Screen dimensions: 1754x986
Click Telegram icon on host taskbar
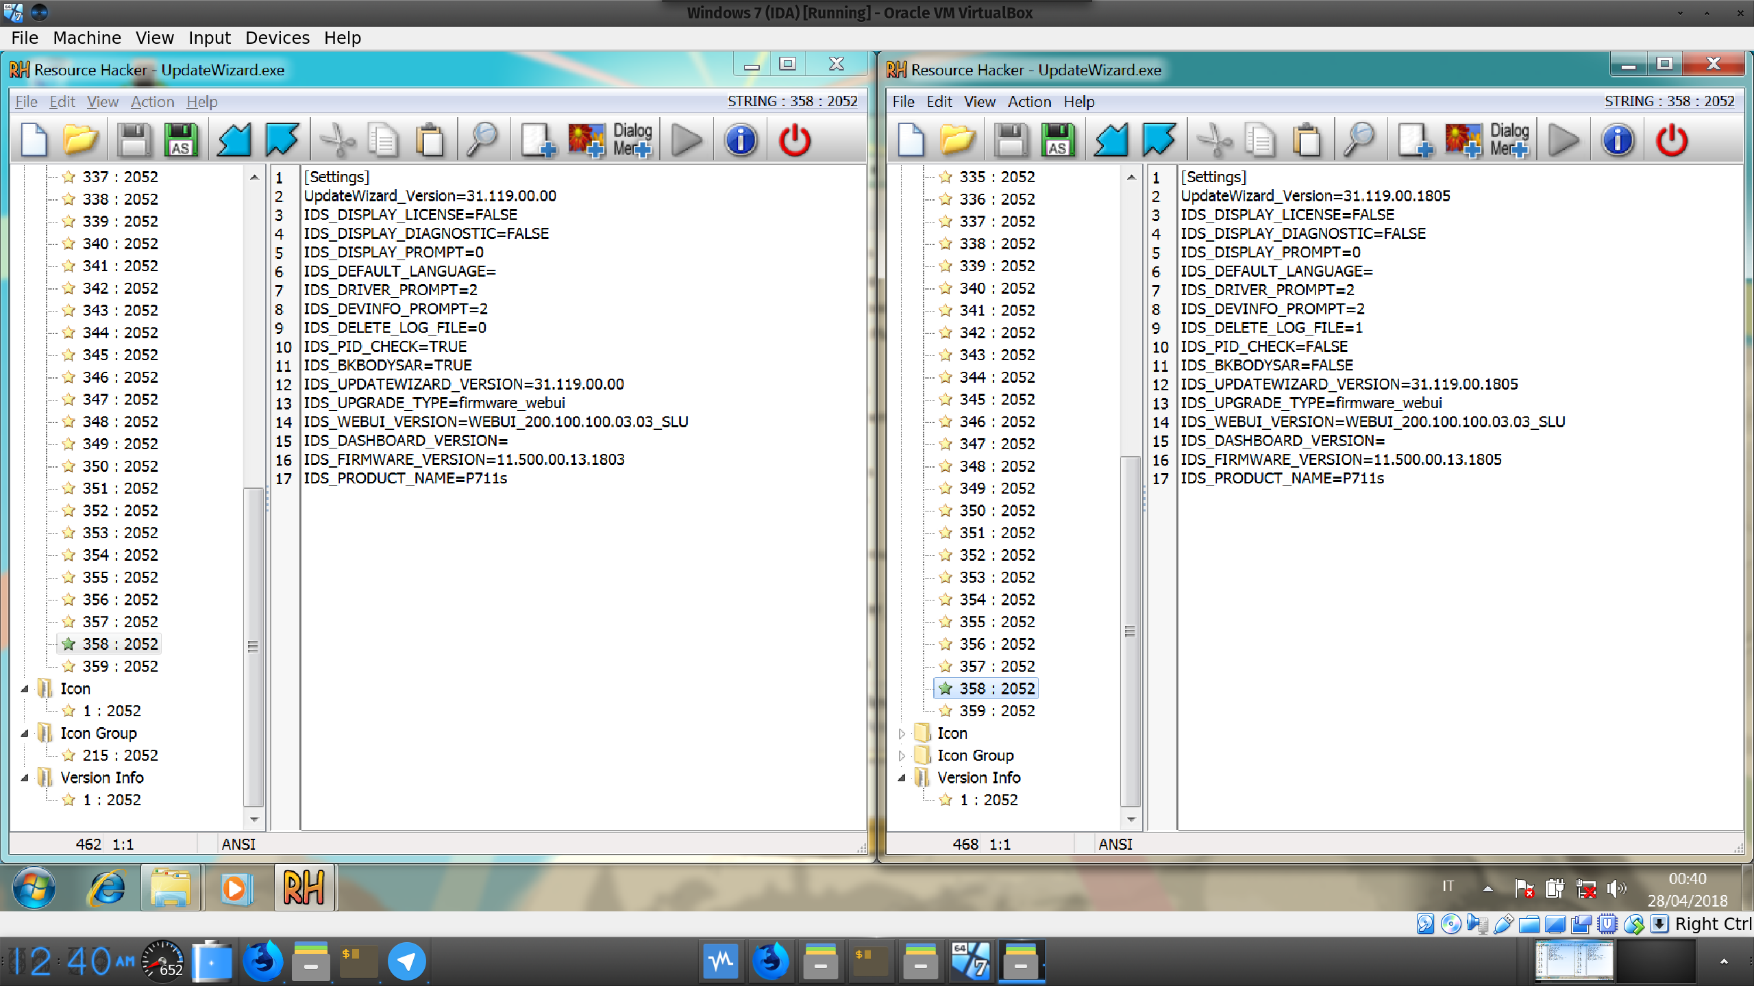tap(406, 961)
